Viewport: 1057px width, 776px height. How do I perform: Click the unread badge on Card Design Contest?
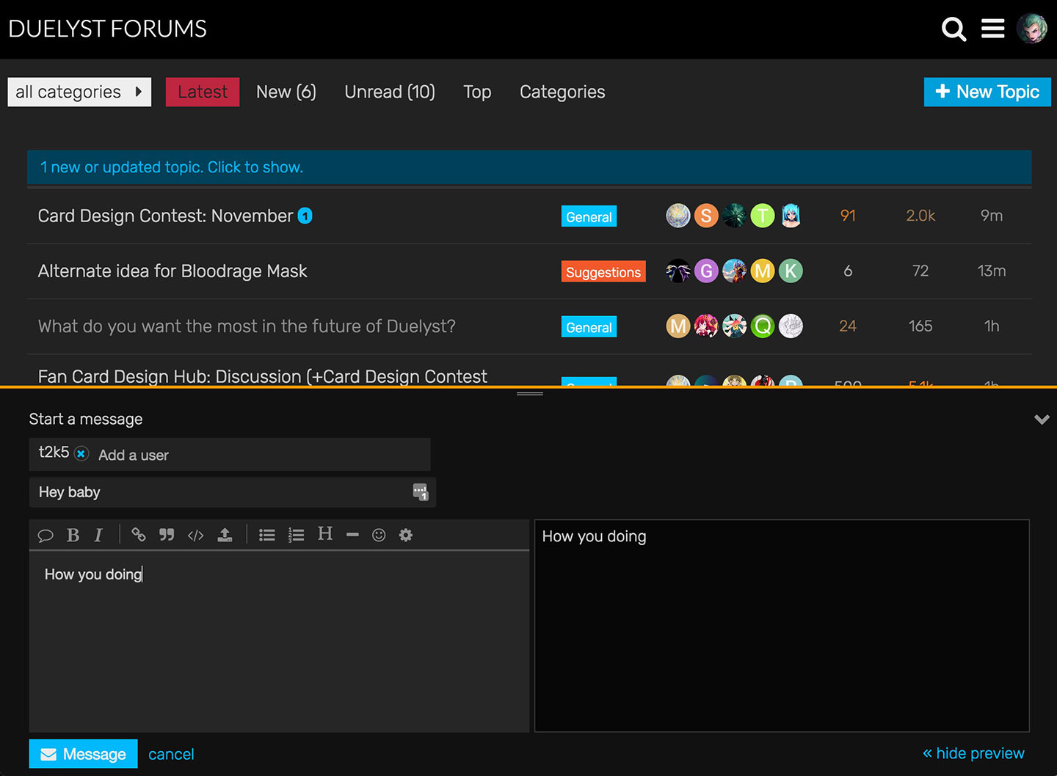(305, 216)
